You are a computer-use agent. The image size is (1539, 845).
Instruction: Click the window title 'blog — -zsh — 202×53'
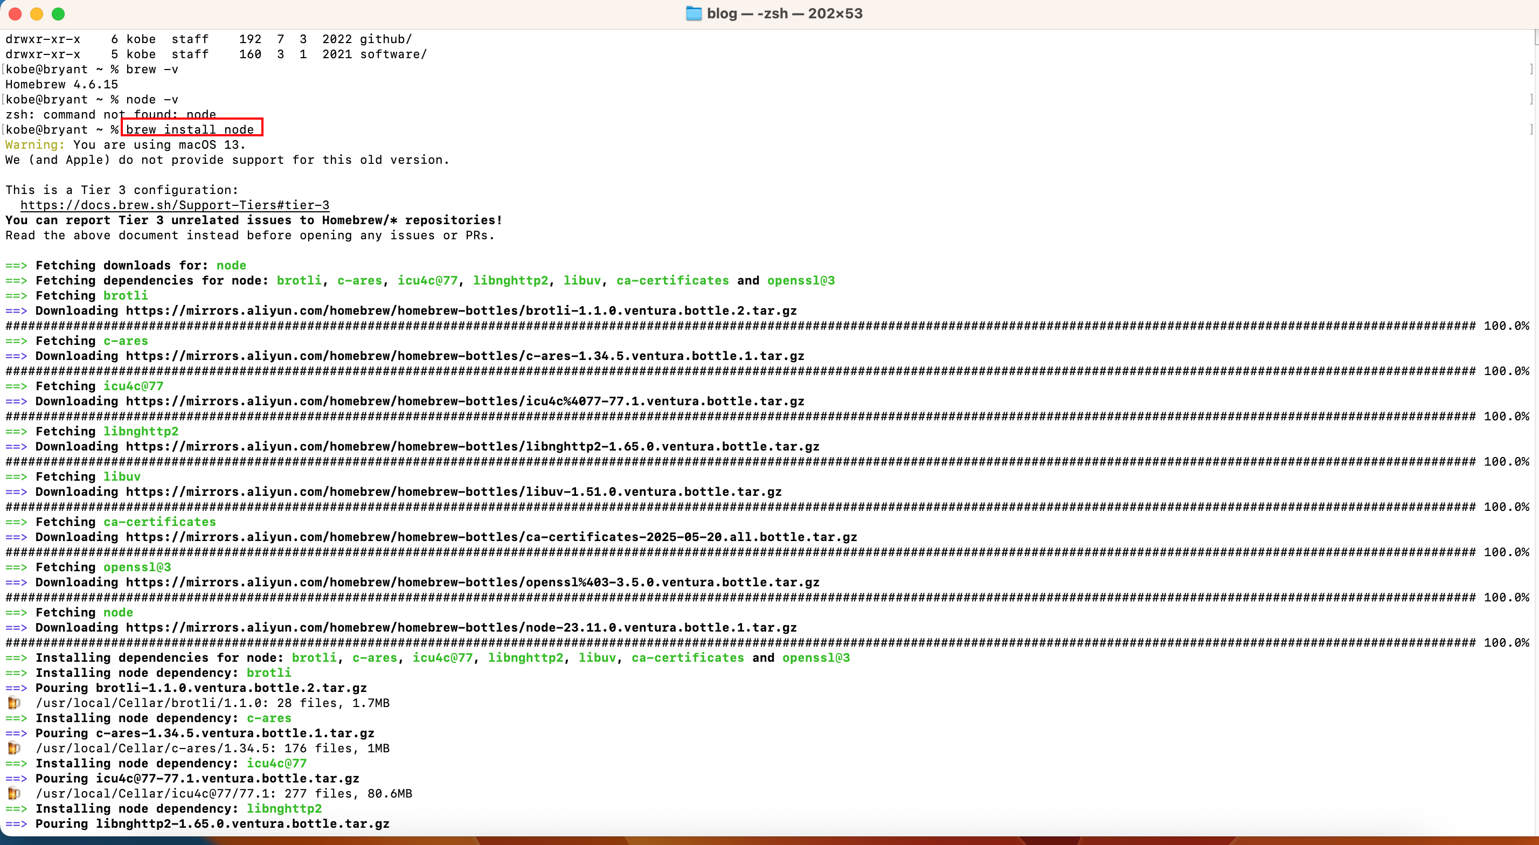point(784,13)
